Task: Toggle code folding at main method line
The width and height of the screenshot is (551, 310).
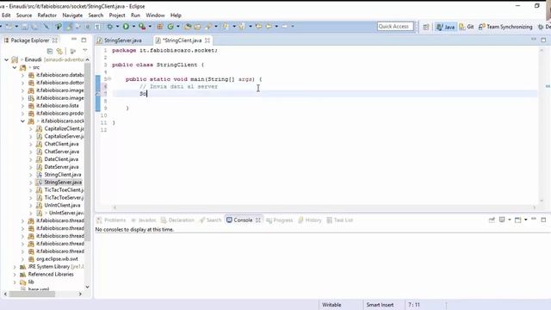Action: (x=109, y=79)
